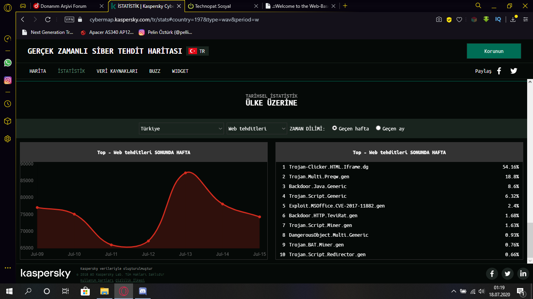Click the scrollbar up arrow
The height and width of the screenshot is (299, 533).
530,82
